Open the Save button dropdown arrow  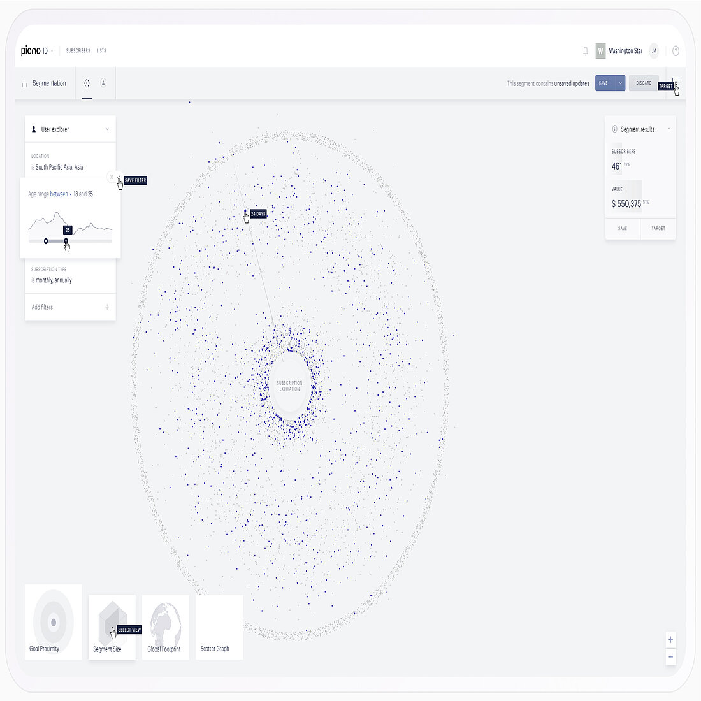click(619, 83)
